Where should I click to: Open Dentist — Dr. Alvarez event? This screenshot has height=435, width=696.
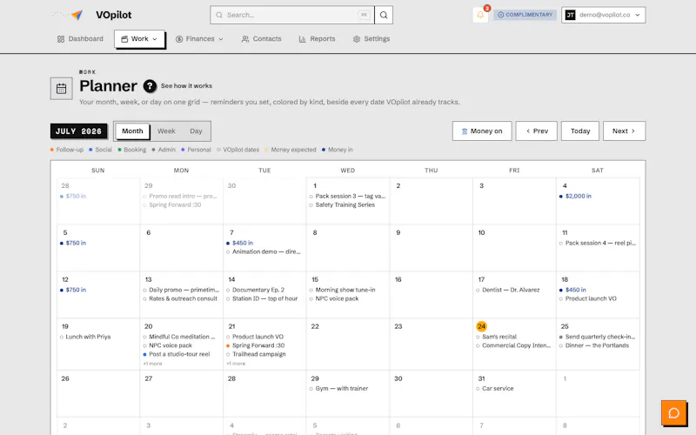coord(508,290)
